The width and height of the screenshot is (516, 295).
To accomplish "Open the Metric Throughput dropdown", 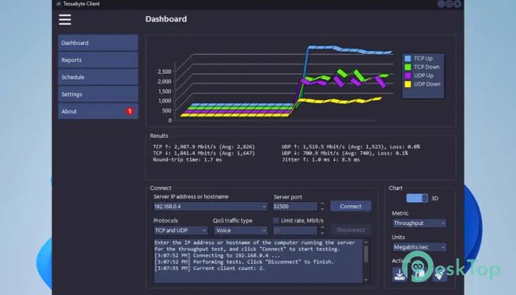I will (x=419, y=223).
